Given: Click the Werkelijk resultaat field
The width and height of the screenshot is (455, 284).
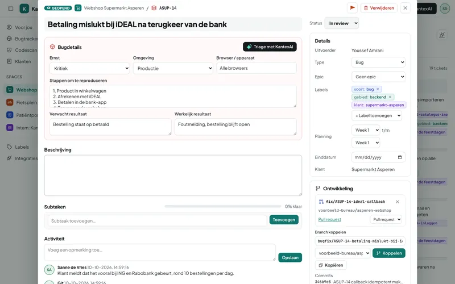Looking at the screenshot, I should 235,127.
